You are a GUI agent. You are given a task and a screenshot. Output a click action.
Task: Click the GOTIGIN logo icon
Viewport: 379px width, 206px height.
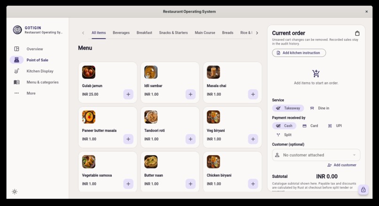tap(17, 30)
